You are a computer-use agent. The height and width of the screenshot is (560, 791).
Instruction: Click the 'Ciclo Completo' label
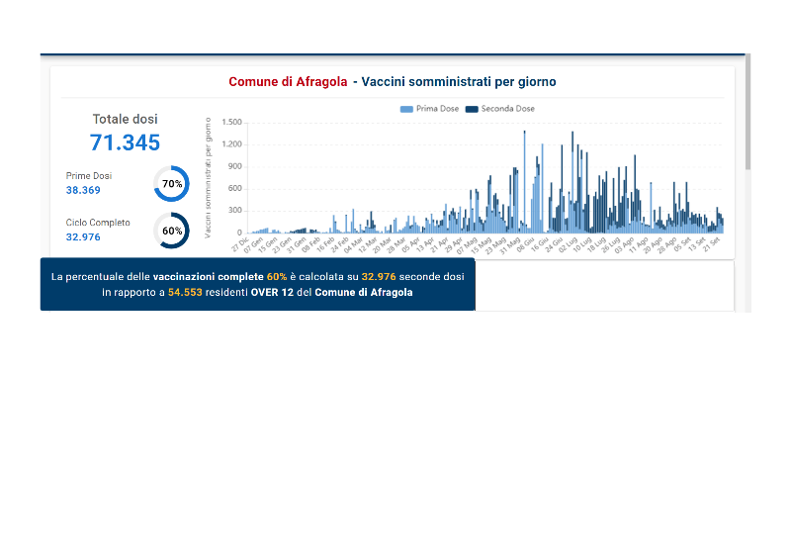98,223
